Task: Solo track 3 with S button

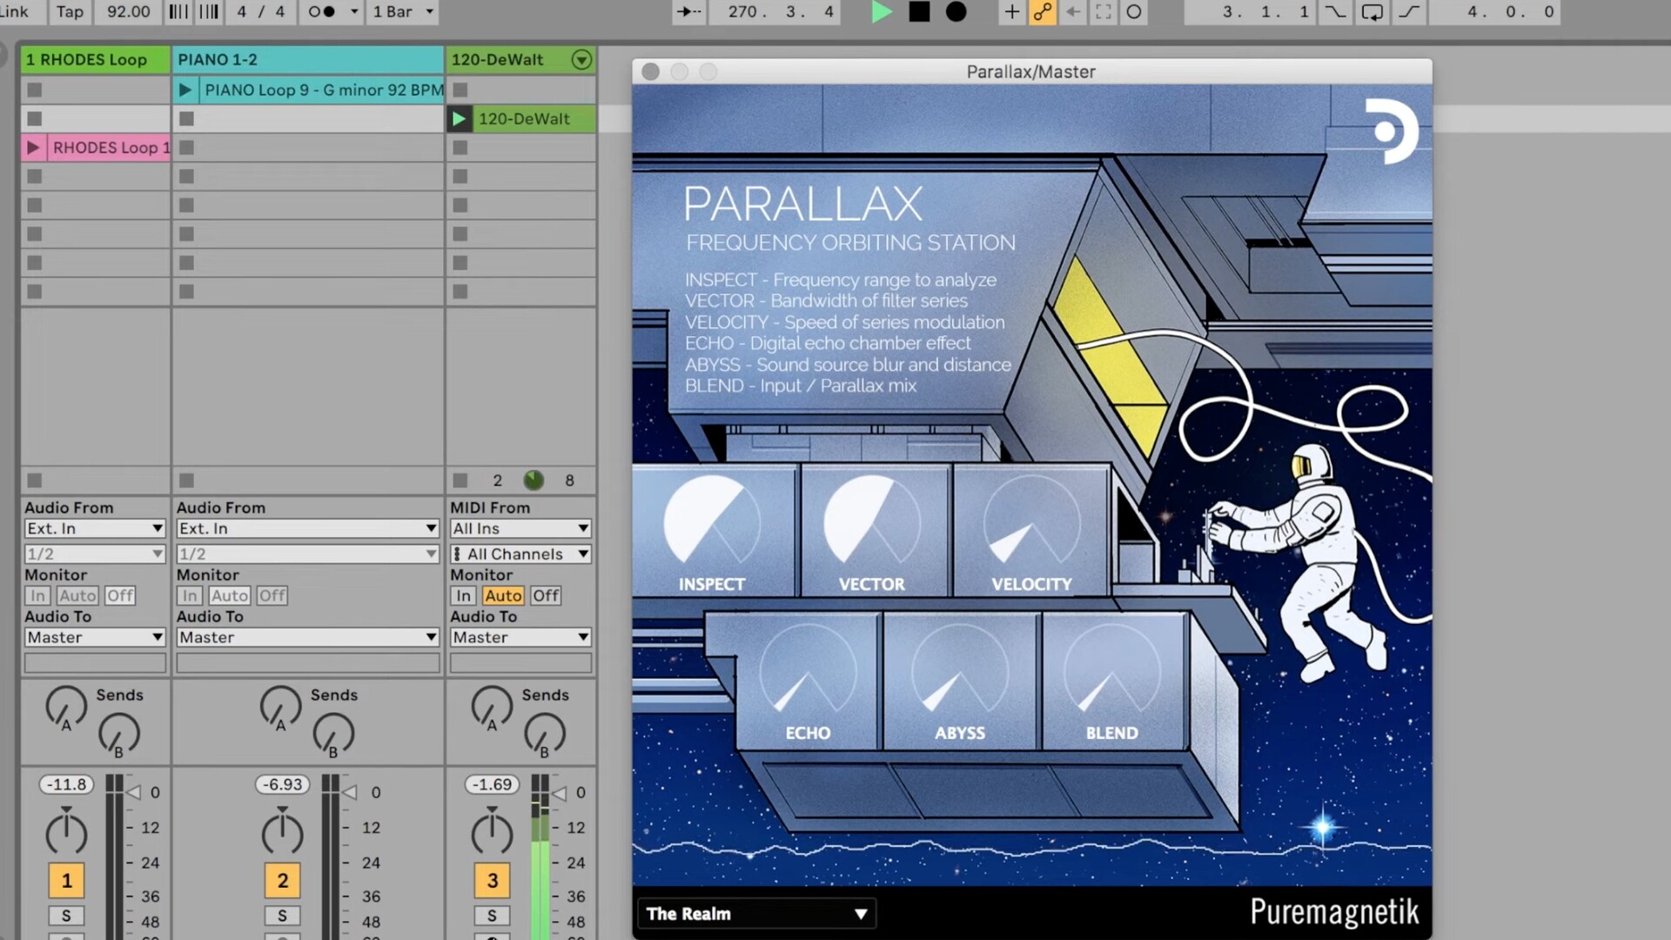Action: [x=492, y=916]
